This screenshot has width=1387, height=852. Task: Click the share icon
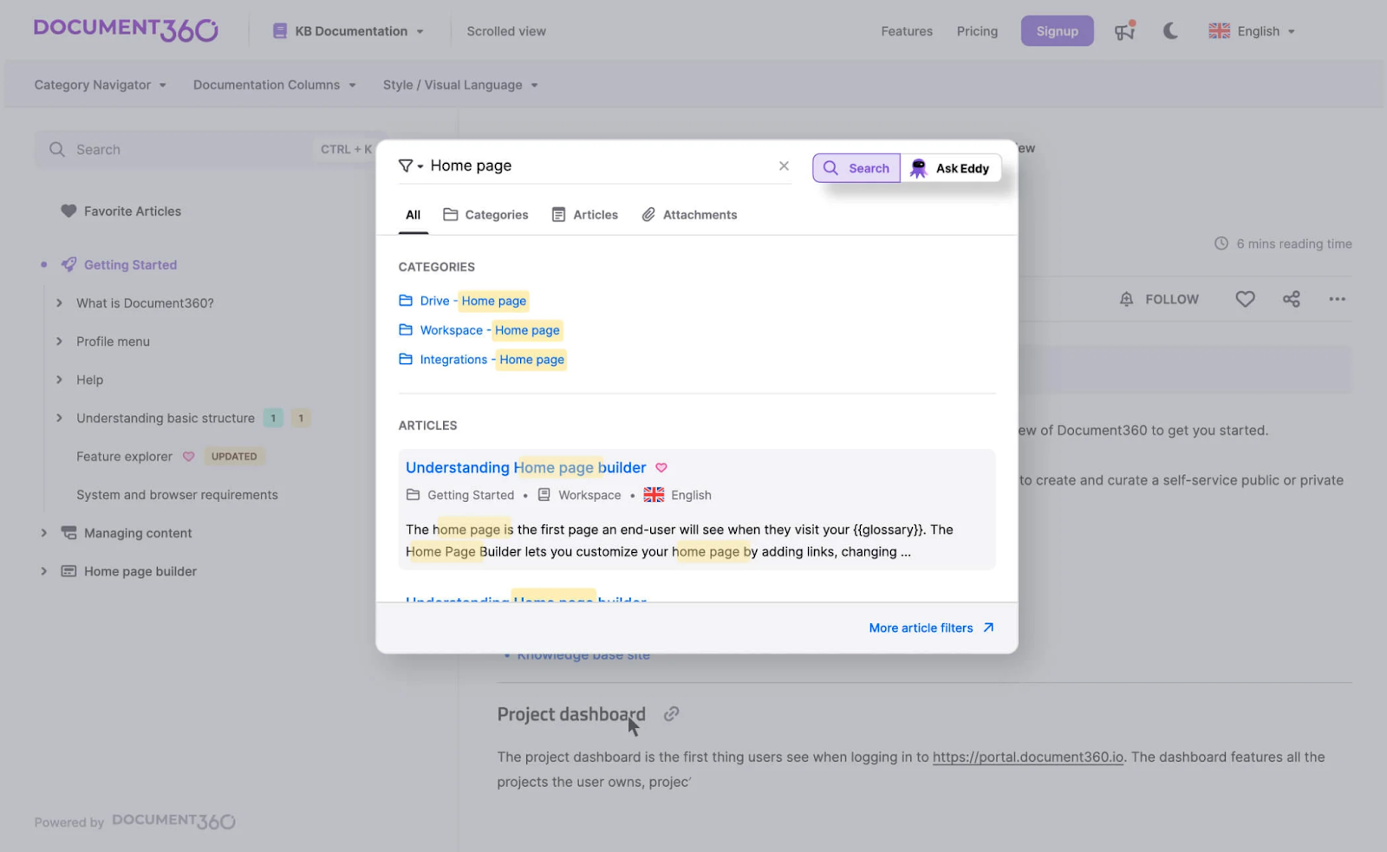1292,299
